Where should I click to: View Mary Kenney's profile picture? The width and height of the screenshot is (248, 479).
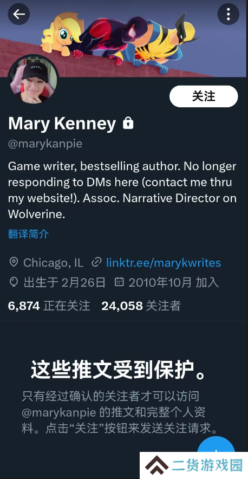(33, 80)
